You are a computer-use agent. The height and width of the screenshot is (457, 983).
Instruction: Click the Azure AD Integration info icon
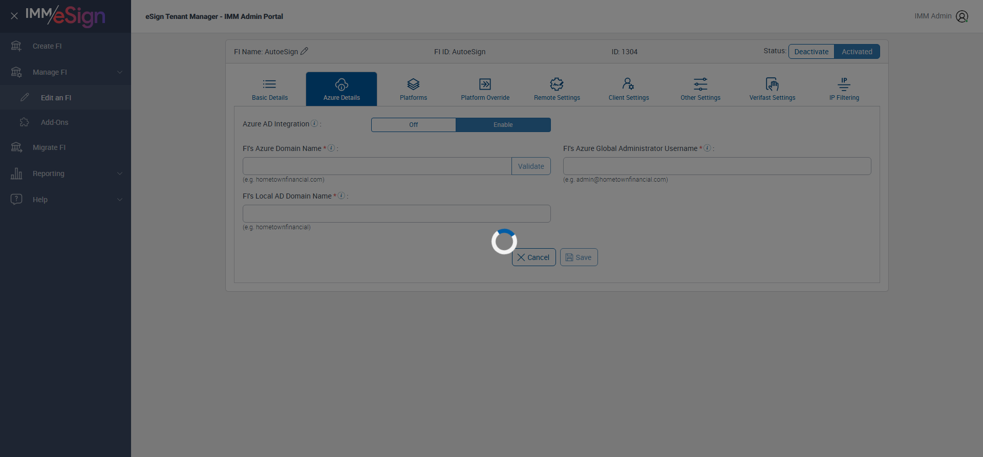314,123
